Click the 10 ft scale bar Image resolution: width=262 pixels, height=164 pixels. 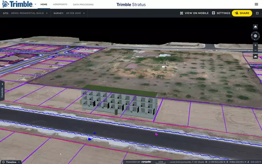161,162
